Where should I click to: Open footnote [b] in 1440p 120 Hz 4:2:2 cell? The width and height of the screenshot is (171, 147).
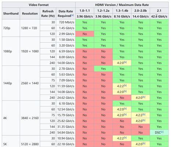click(125, 85)
